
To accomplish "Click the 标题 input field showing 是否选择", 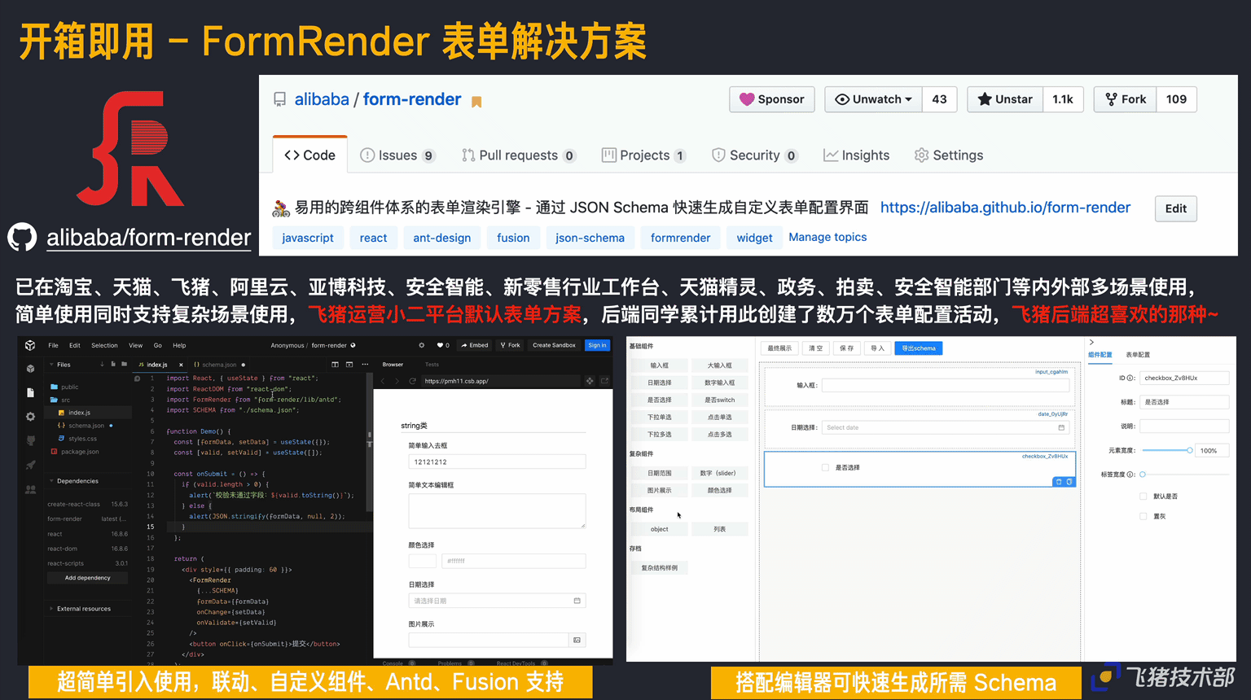I will (1184, 402).
